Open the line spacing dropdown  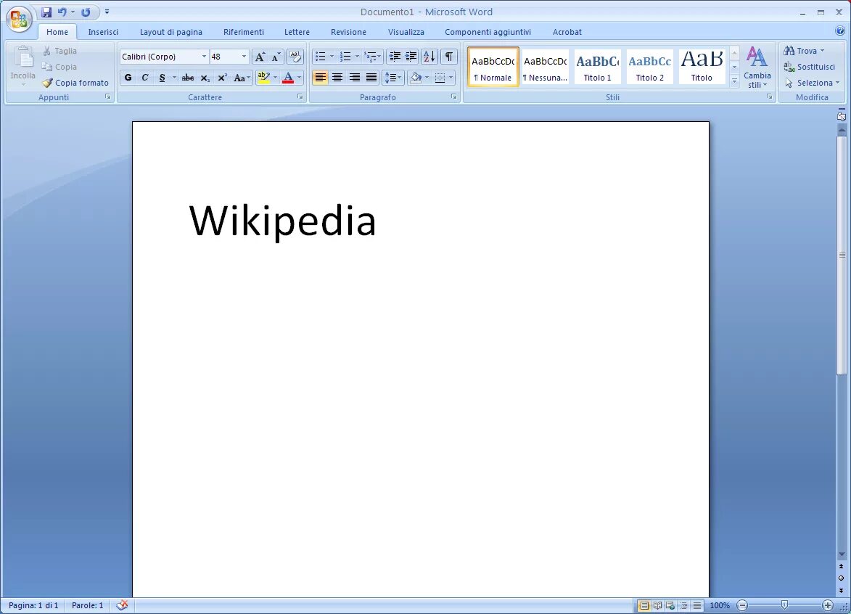pyautogui.click(x=393, y=78)
